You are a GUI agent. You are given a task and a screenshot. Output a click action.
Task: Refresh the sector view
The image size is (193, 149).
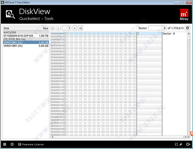188,28
